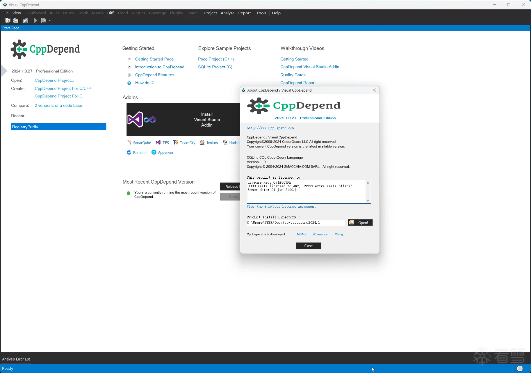Open CppDepend Visual Studio Addin video link
This screenshot has width=531, height=373.
click(x=309, y=67)
